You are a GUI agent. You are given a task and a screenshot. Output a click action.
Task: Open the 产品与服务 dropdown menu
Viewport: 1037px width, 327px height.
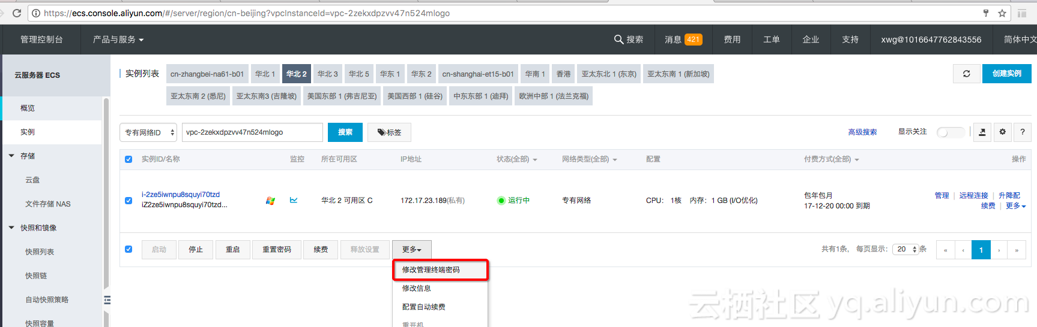[118, 40]
